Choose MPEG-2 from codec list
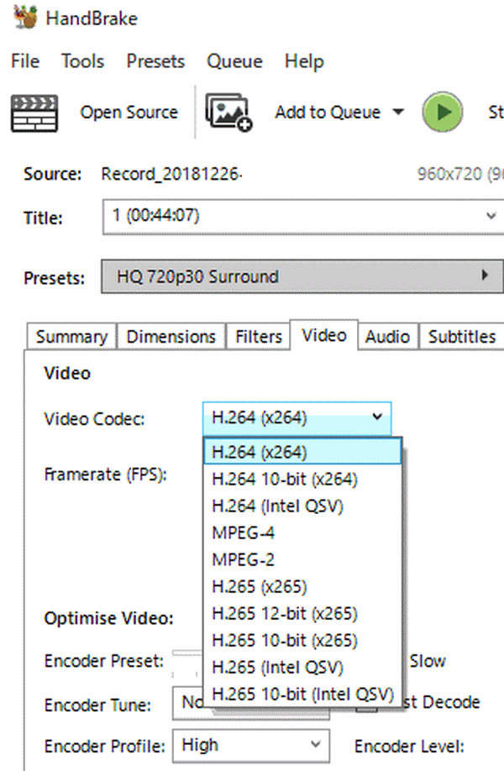504x771 pixels. (x=302, y=559)
